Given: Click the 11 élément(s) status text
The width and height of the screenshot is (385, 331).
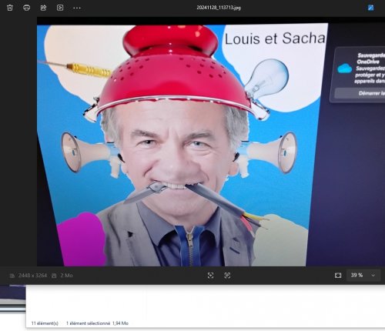Looking at the screenshot, I should pos(45,323).
